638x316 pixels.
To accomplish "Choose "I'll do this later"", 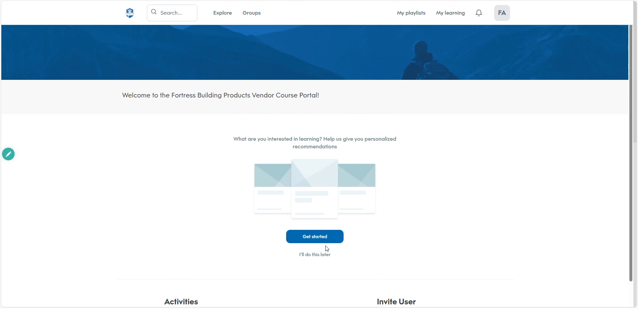I will [x=314, y=255].
